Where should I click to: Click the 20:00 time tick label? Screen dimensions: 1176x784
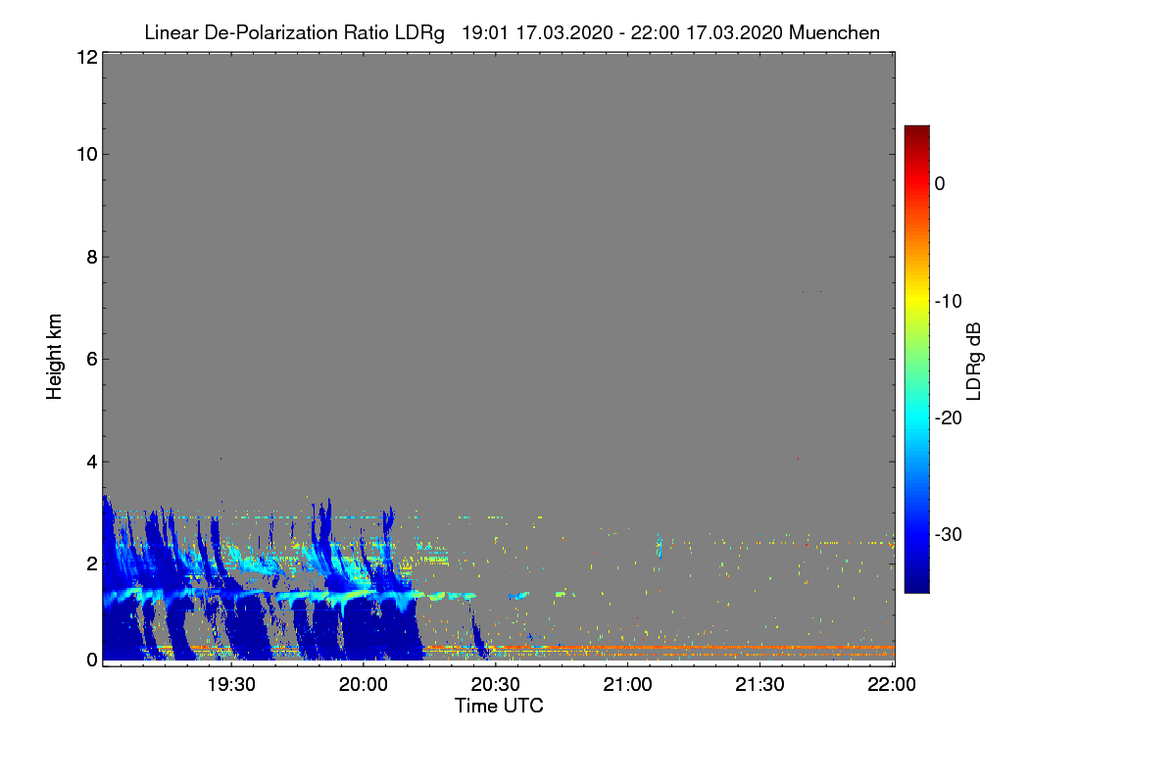[x=363, y=685]
